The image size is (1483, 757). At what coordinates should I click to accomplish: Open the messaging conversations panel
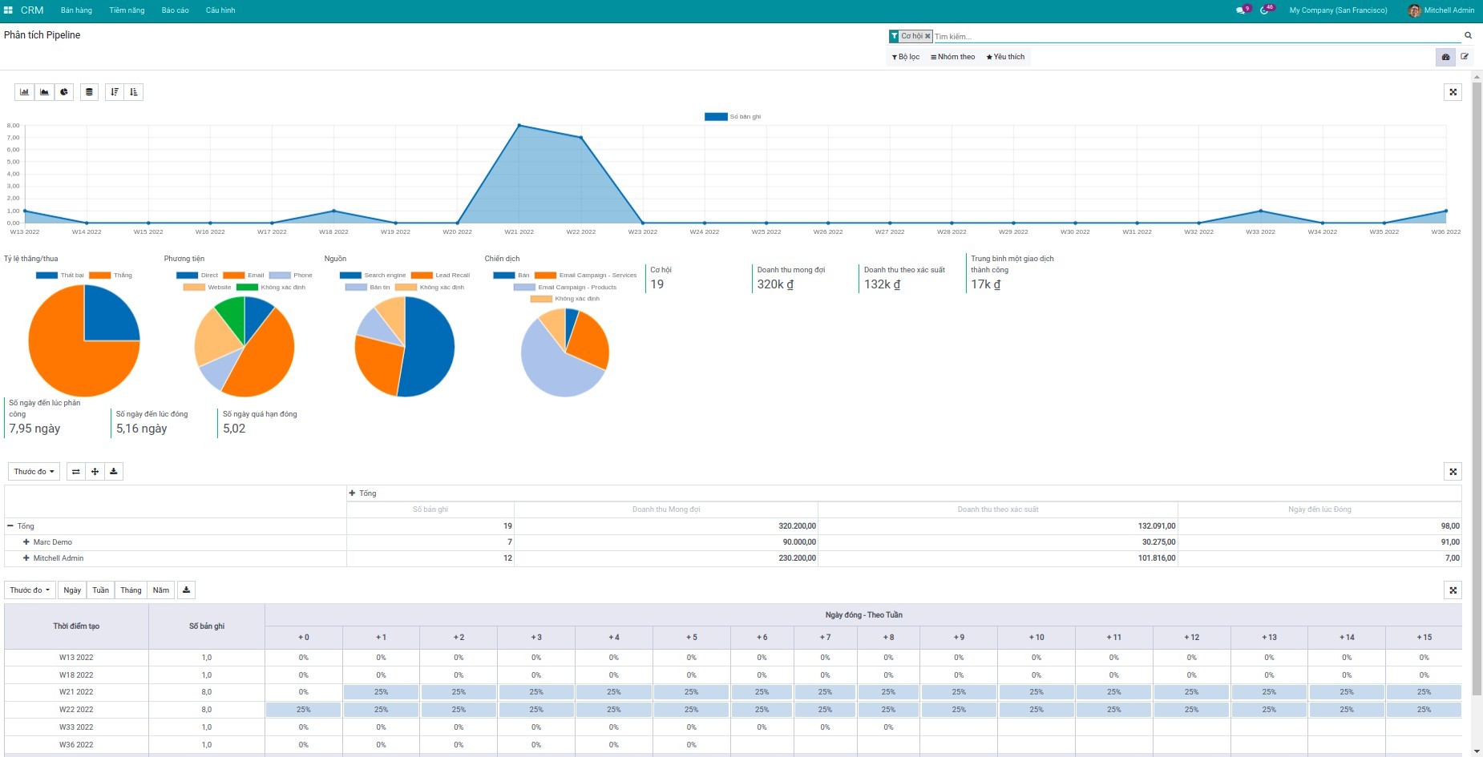(x=1240, y=10)
